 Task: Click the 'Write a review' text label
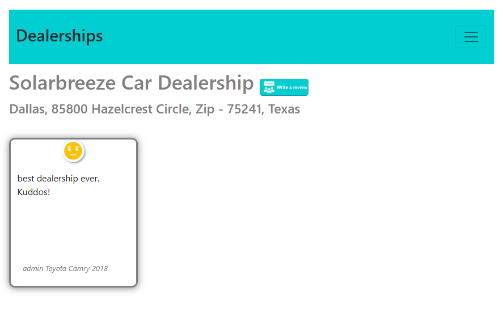(x=292, y=87)
